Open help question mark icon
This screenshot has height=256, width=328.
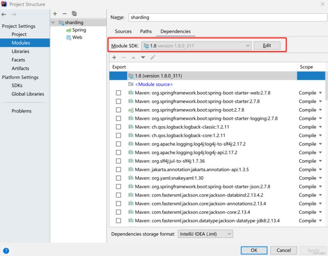[6, 250]
